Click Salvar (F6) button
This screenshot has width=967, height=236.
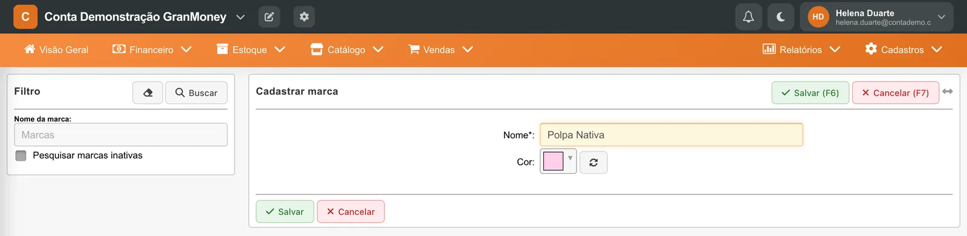[x=810, y=93]
